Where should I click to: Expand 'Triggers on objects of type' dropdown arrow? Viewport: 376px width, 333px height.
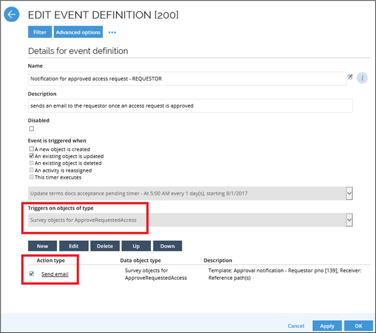349,220
